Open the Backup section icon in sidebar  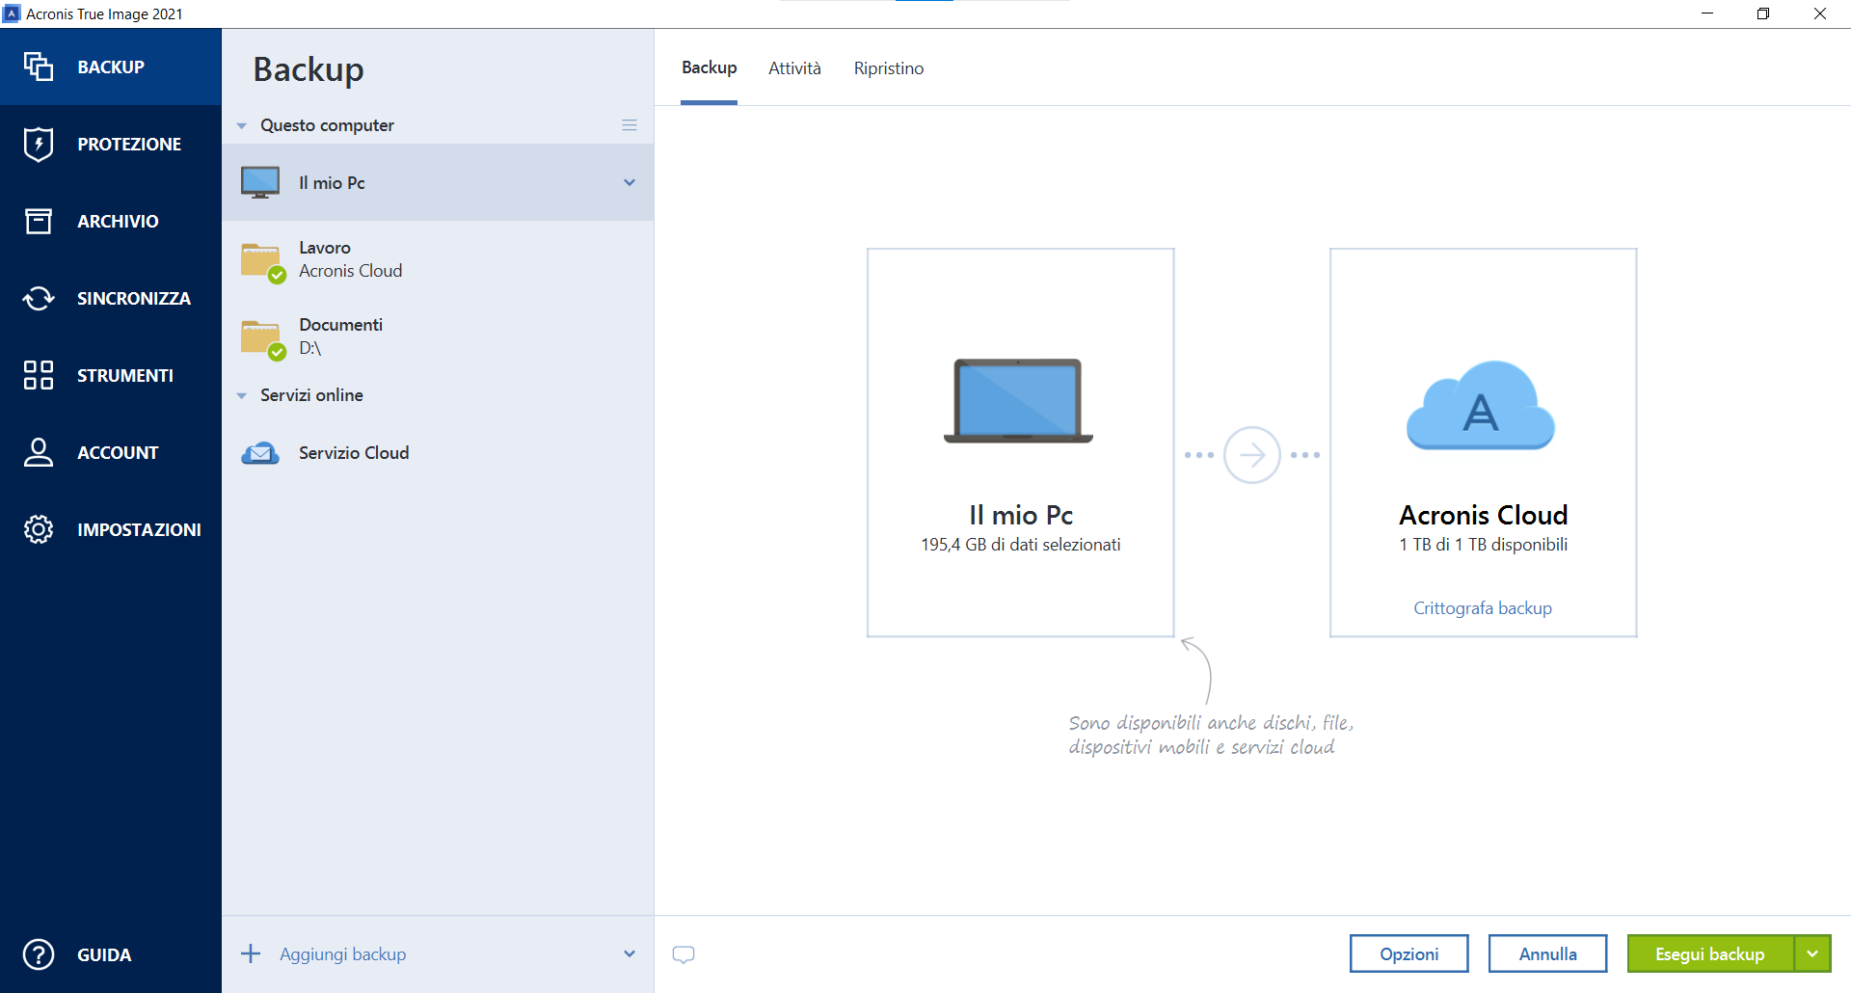pos(39,67)
